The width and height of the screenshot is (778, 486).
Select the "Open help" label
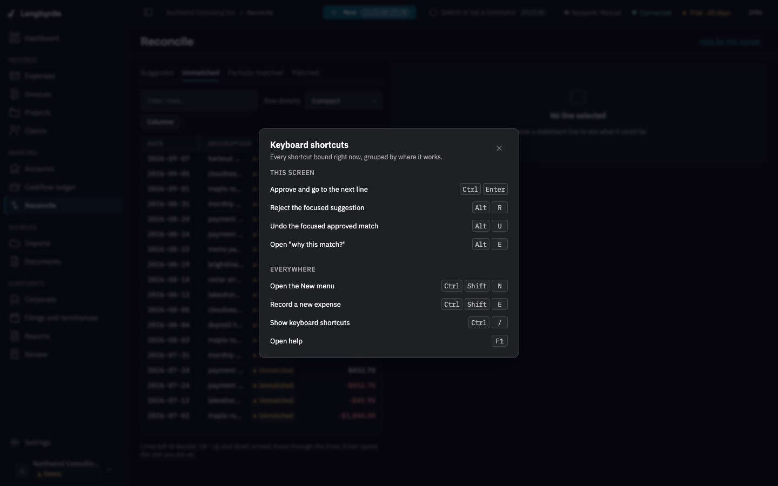tap(286, 341)
